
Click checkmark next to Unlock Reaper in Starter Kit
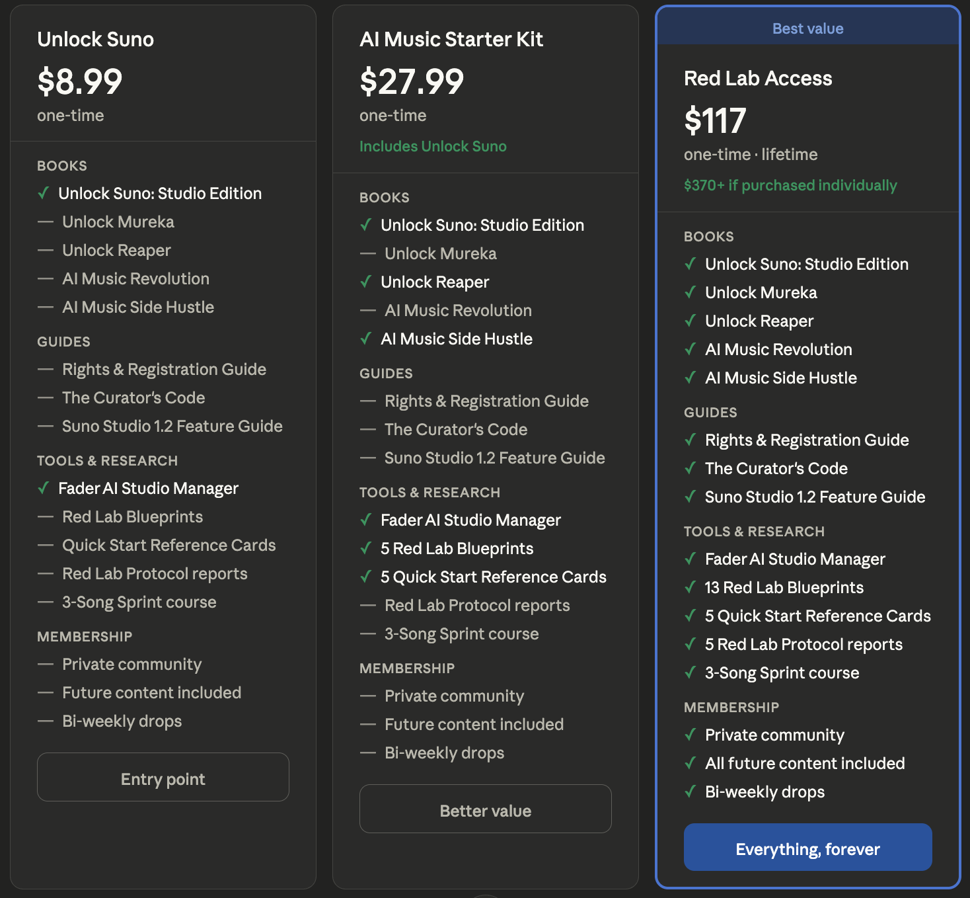(366, 282)
